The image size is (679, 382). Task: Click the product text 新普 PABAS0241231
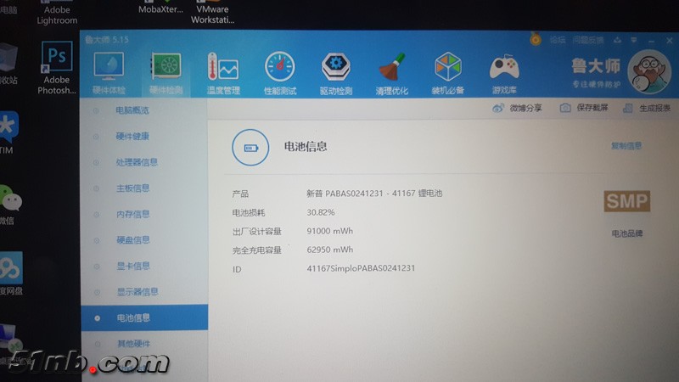tap(345, 194)
